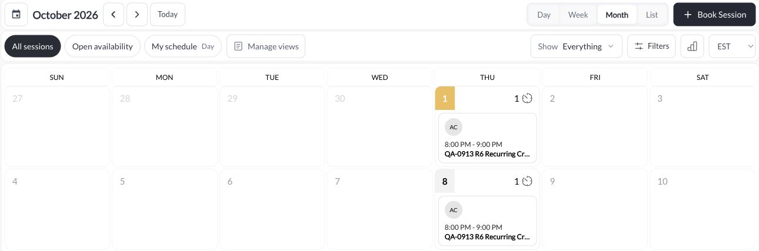This screenshot has width=759, height=251.
Task: Select Open availability view
Action: [102, 46]
